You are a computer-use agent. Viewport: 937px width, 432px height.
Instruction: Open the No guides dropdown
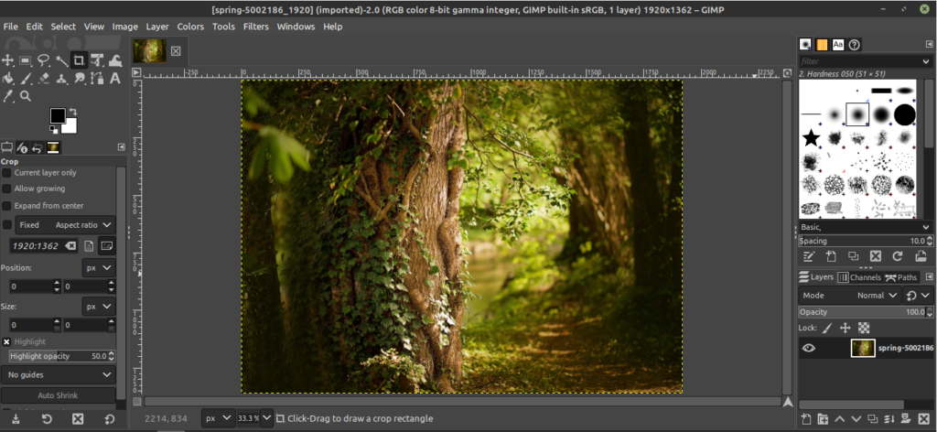pos(59,374)
